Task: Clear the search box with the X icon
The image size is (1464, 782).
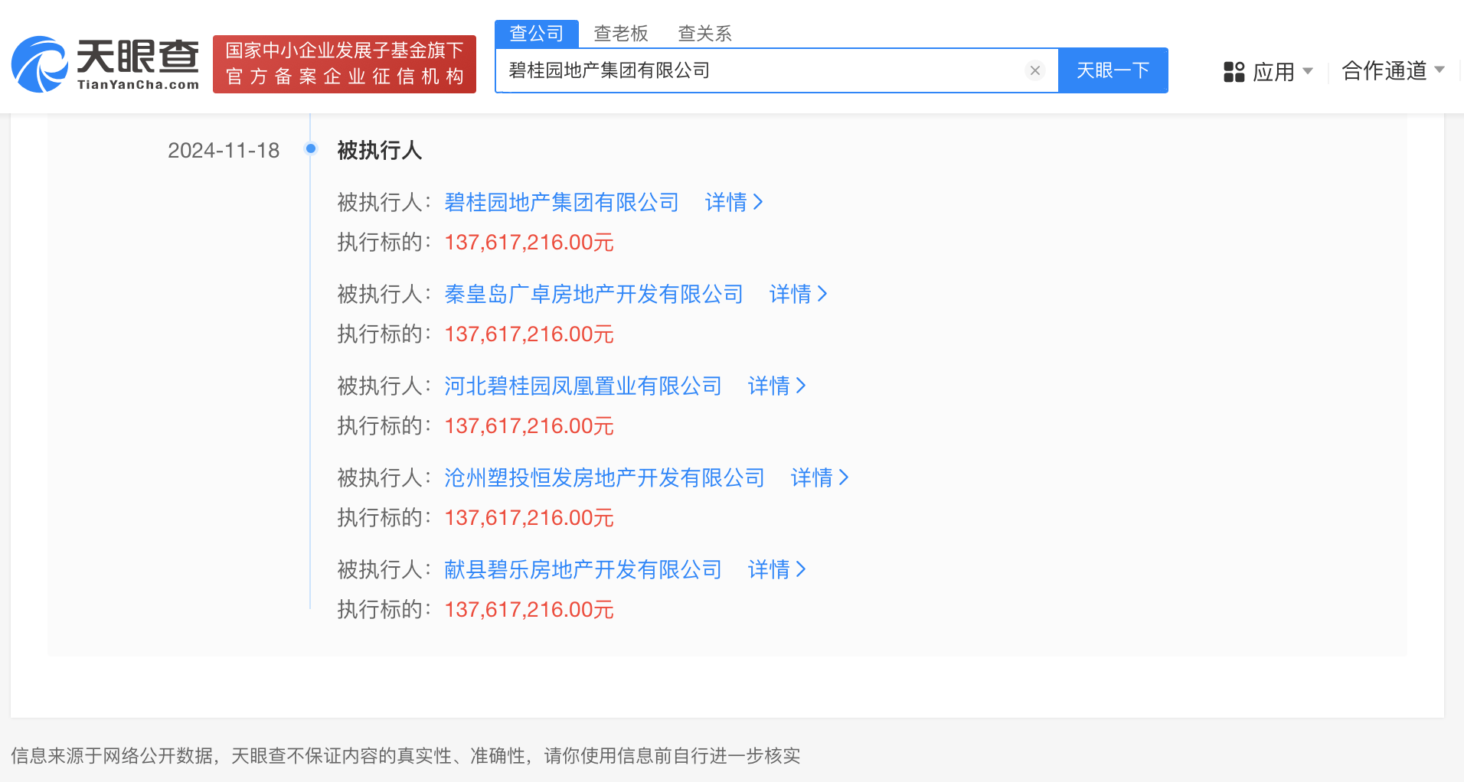Action: (1035, 70)
